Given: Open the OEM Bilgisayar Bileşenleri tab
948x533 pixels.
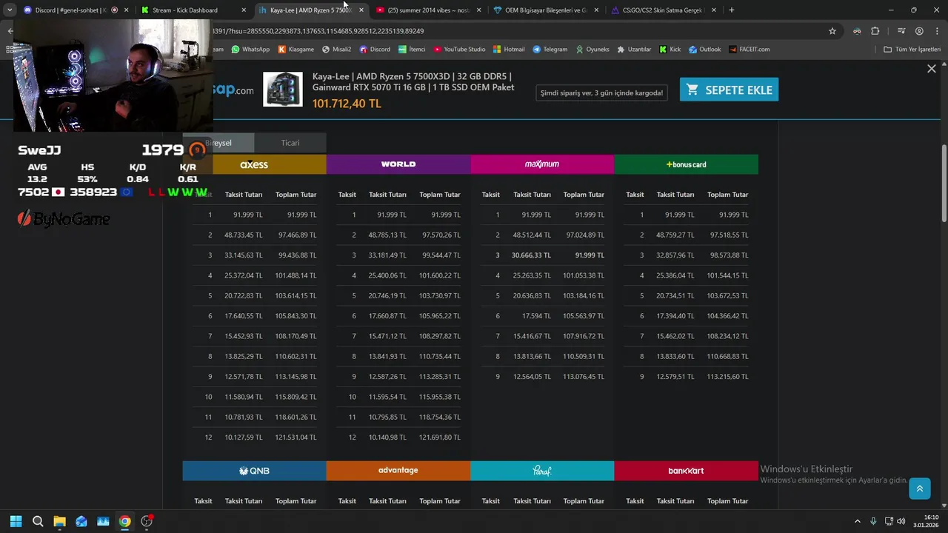Looking at the screenshot, I should click(x=546, y=10).
